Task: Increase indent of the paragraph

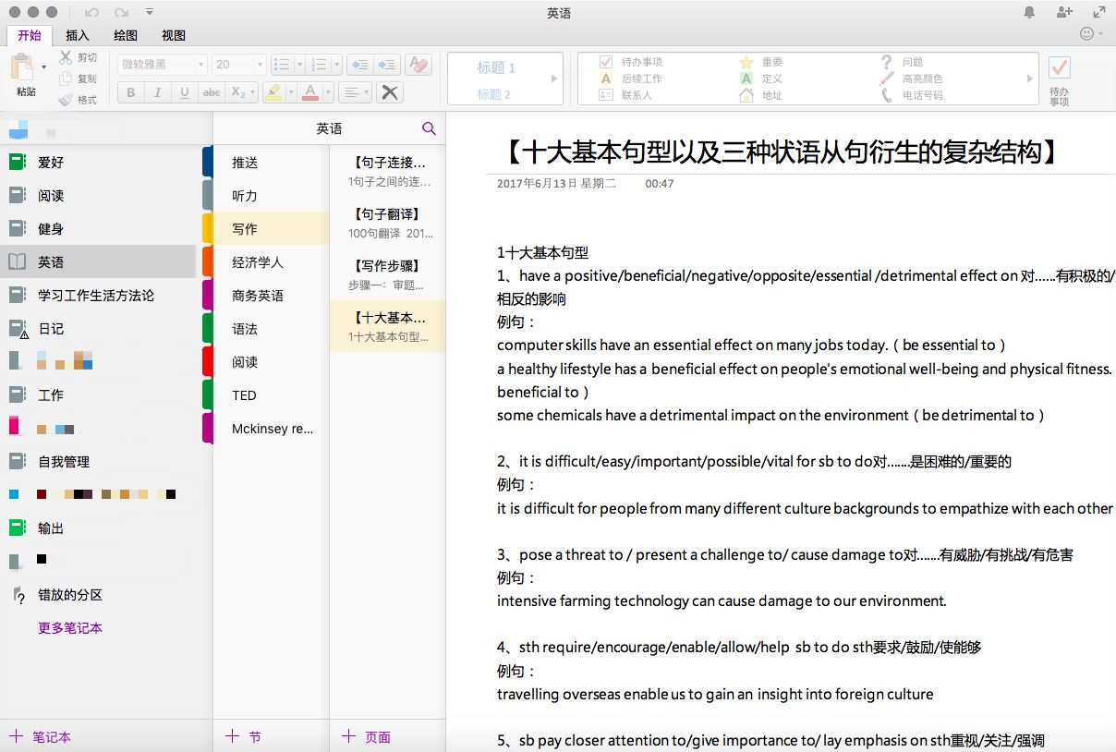Action: pyautogui.click(x=386, y=65)
